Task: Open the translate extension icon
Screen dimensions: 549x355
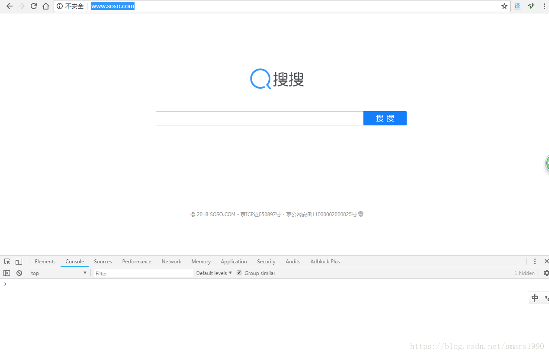Action: (x=517, y=6)
